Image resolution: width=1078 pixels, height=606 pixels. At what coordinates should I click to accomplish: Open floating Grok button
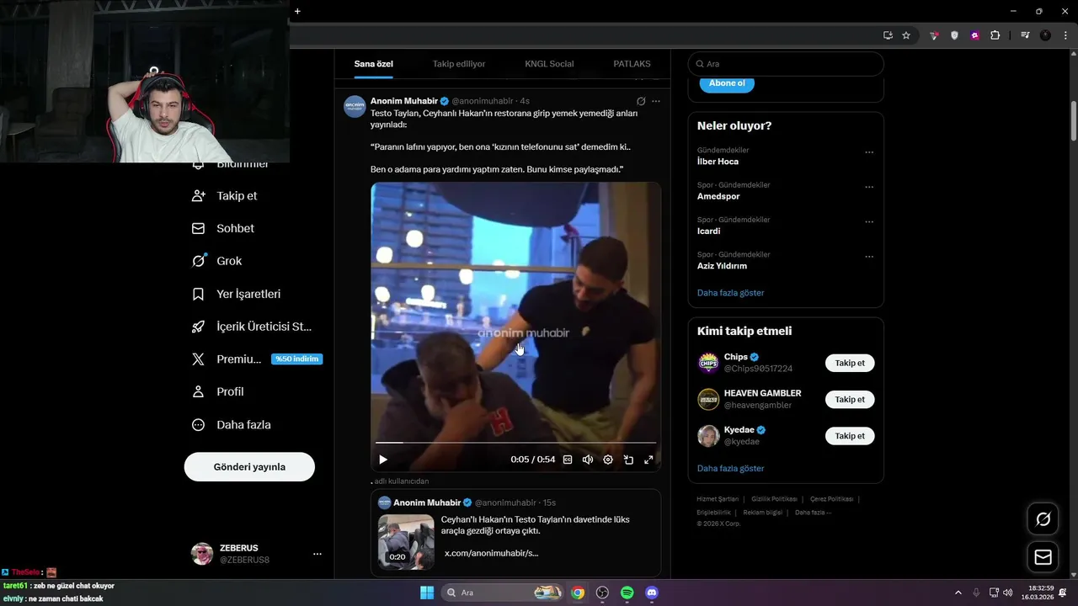tap(1043, 518)
